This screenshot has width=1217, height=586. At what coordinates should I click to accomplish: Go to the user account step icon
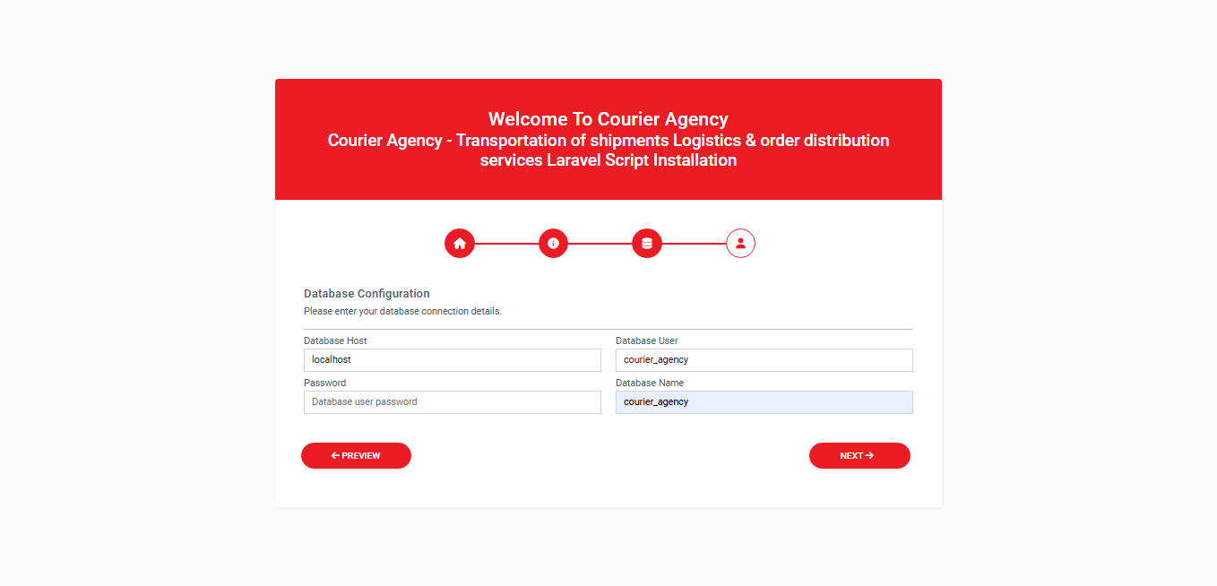click(x=740, y=243)
